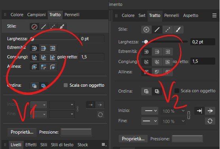The height and width of the screenshot is (149, 220).
Task: Open the Campioni tab in V1 panel
Action: pyautogui.click(x=36, y=15)
